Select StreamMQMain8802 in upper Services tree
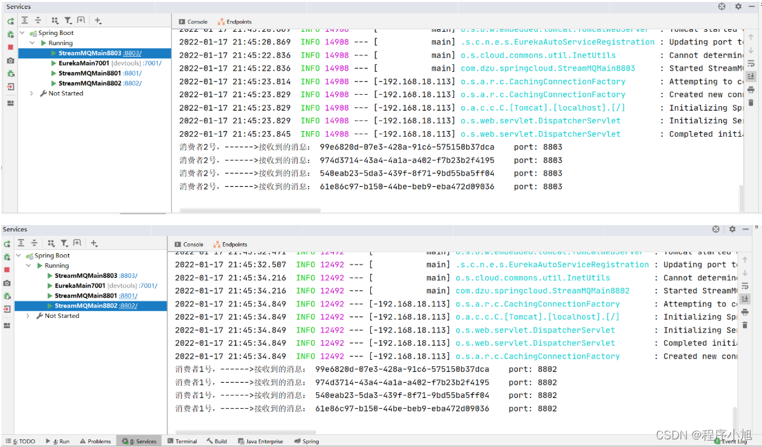 point(90,83)
